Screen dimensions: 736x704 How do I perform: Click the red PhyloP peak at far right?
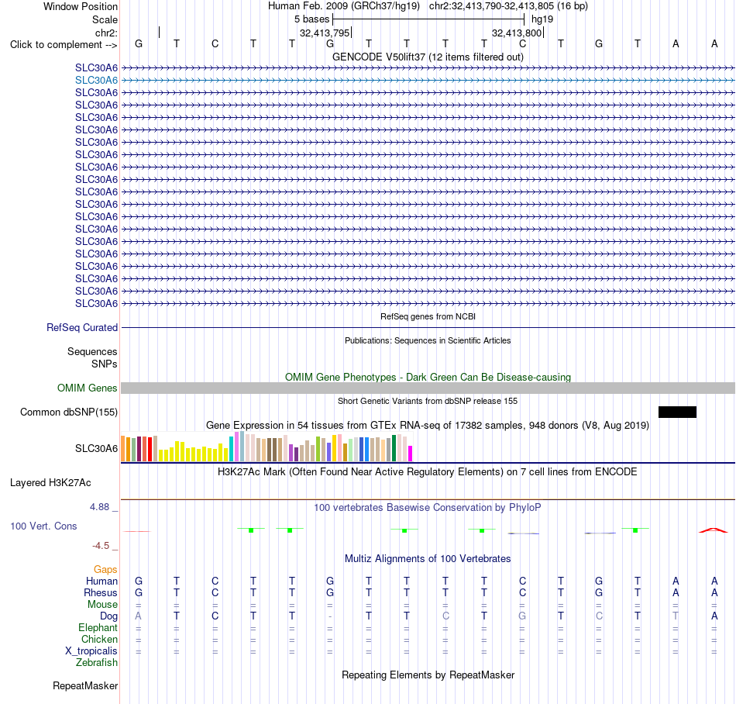[714, 530]
